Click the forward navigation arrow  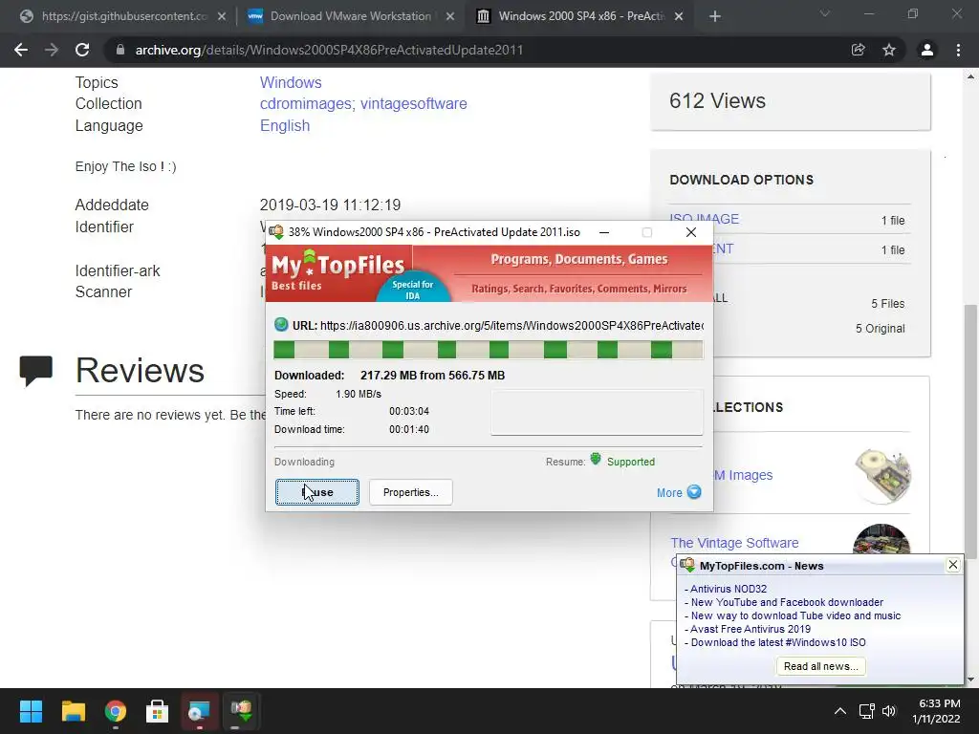pos(52,50)
